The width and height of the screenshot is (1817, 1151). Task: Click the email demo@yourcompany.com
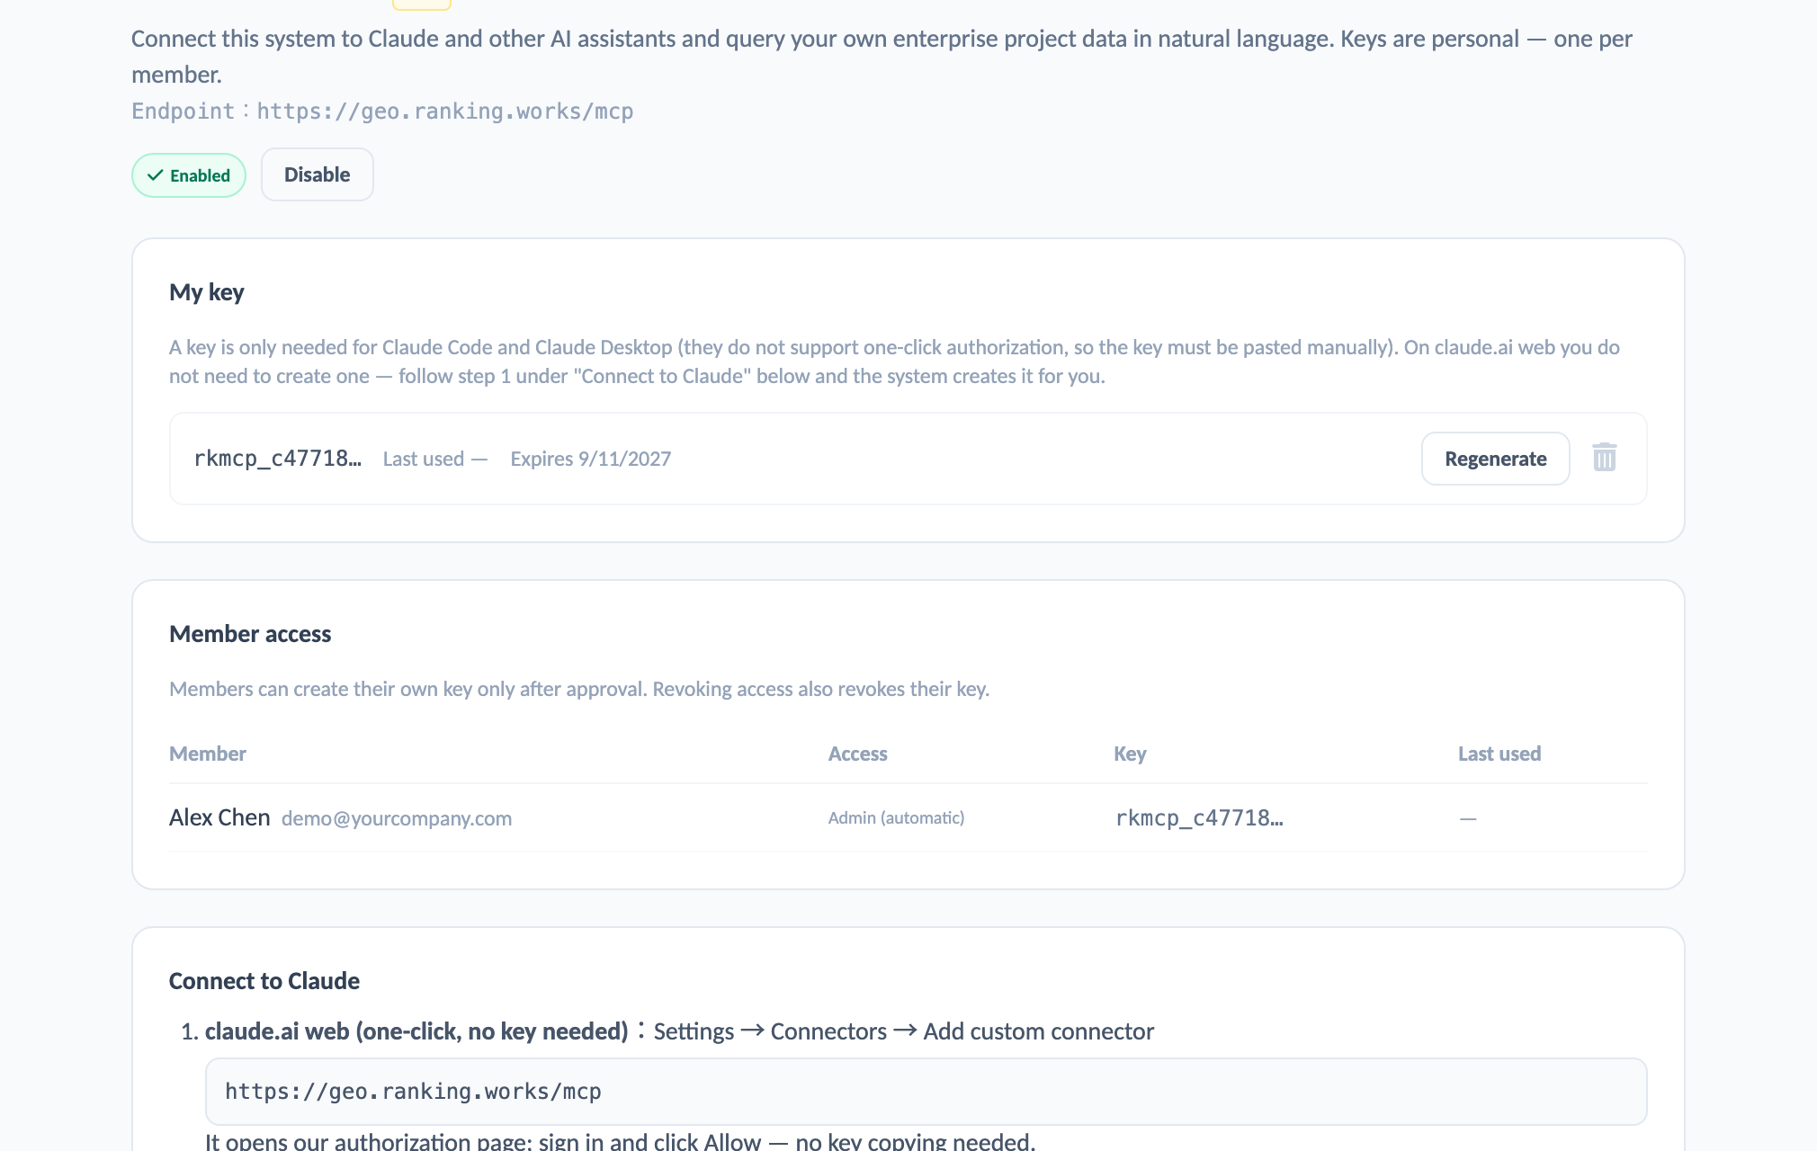(x=397, y=818)
